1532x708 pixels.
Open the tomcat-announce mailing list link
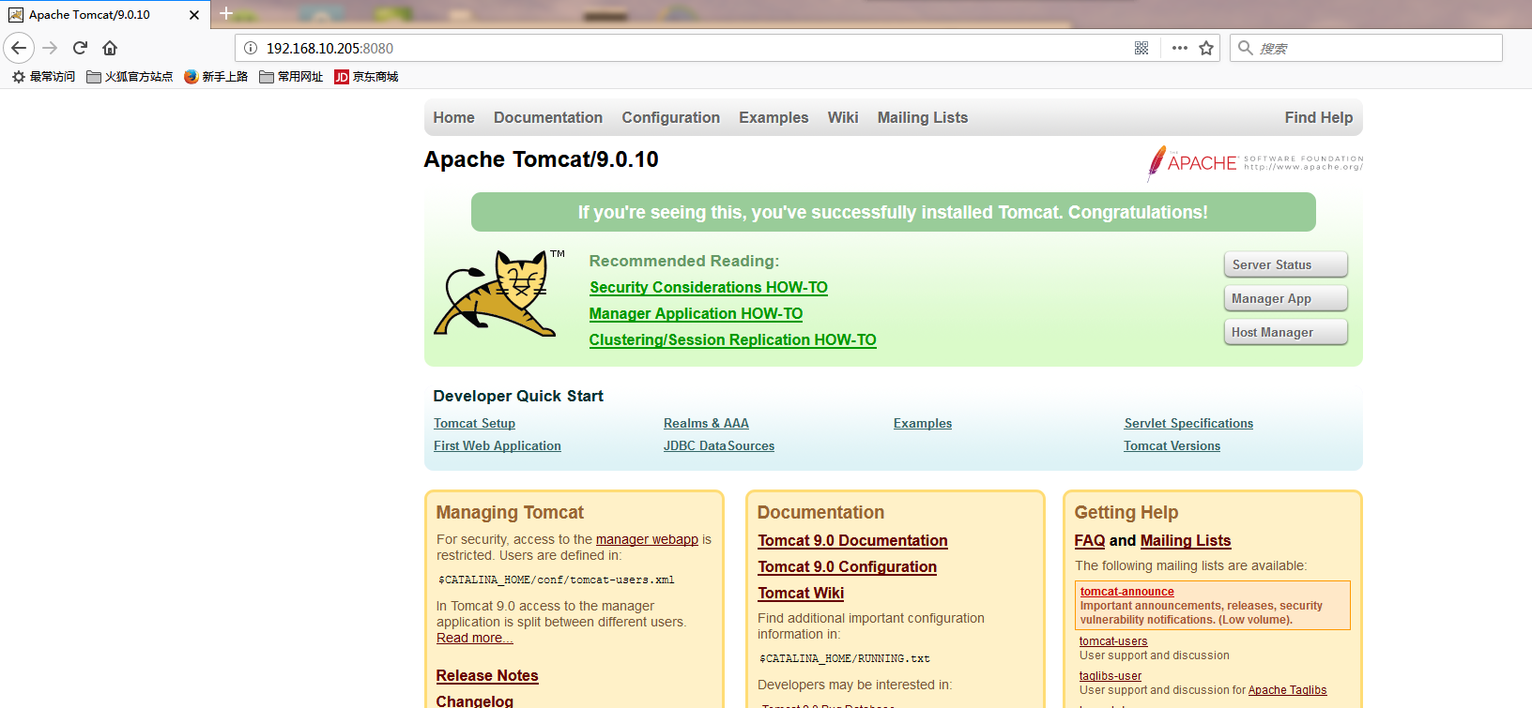(x=1126, y=592)
